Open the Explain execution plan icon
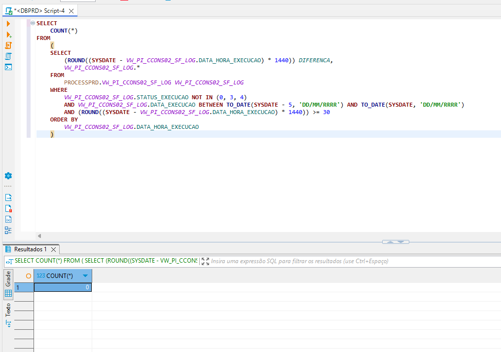The width and height of the screenshot is (501, 352). click(8, 56)
